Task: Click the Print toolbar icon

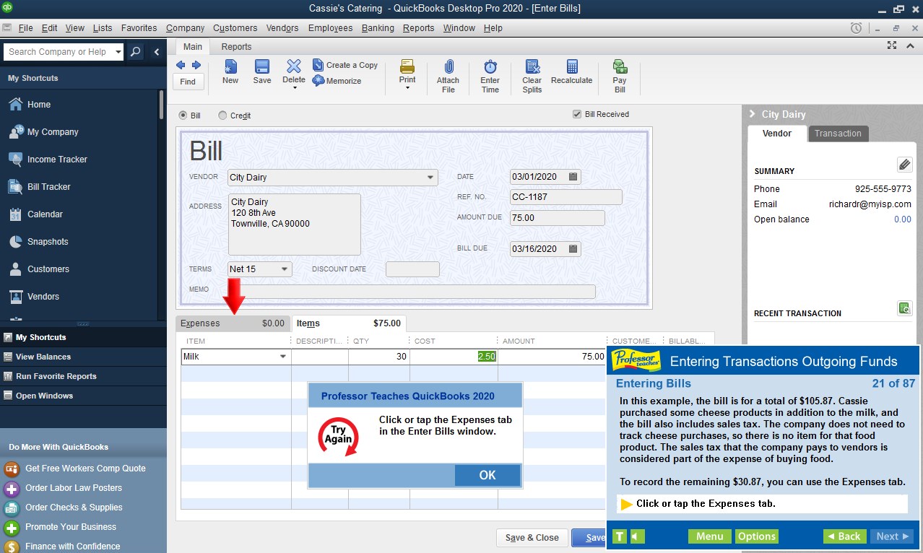Action: point(407,66)
